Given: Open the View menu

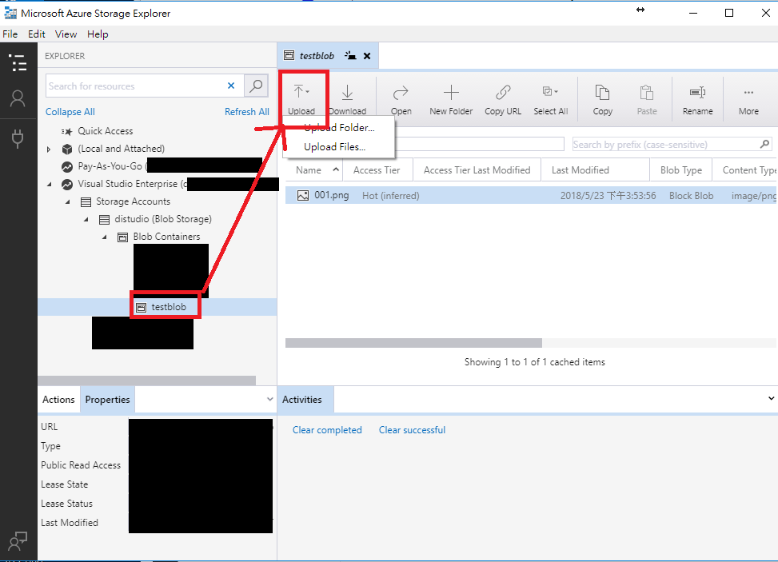Looking at the screenshot, I should click(x=66, y=34).
